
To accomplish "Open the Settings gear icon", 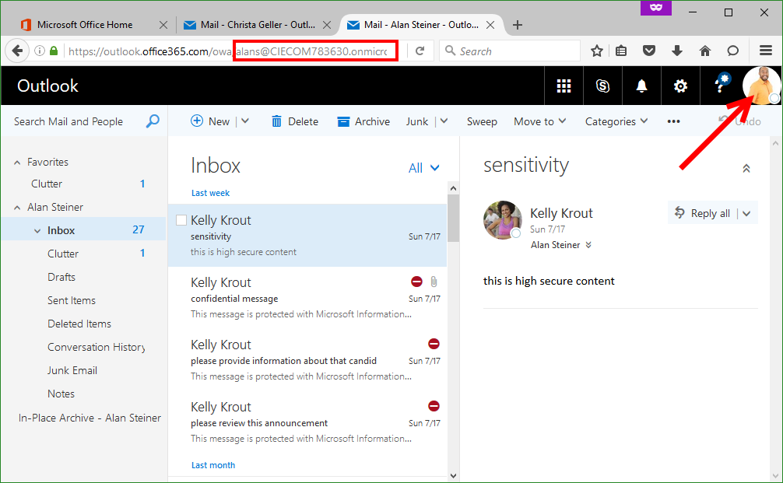I will [x=680, y=86].
